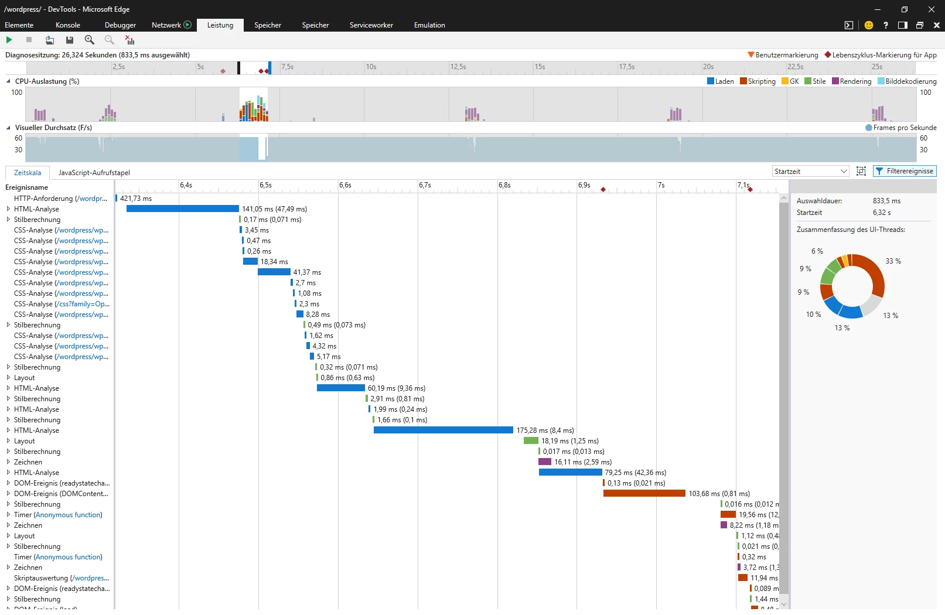Select the blue 79,25 ms HTML-Analyse bar
This screenshot has width=945, height=615.
tap(571, 473)
